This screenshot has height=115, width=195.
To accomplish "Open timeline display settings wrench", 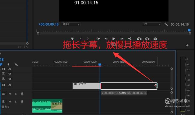I will [16, 64].
